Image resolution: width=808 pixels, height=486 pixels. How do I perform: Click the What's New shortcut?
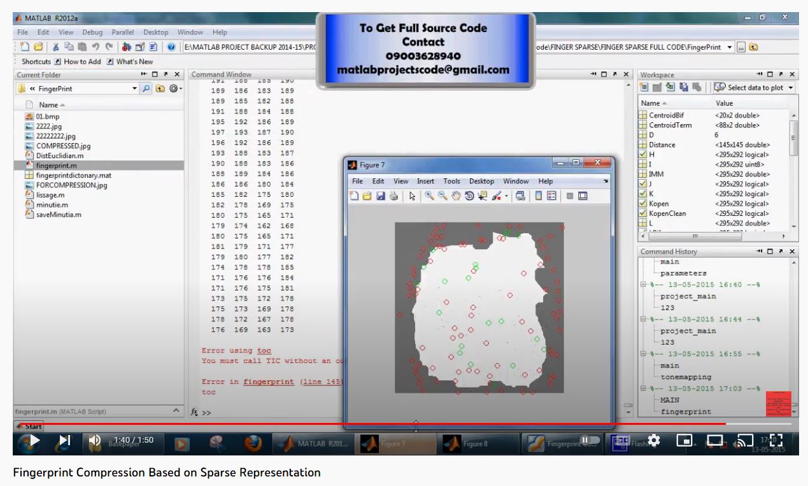coord(134,62)
